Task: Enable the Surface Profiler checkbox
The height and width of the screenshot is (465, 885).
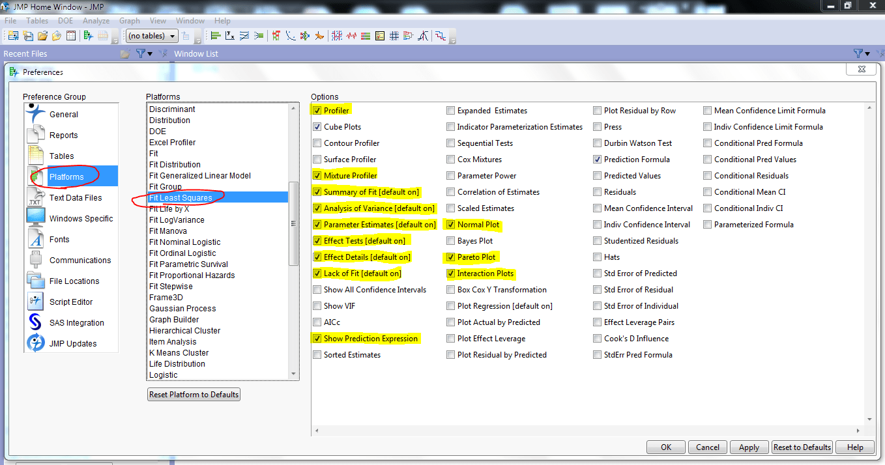Action: click(x=317, y=160)
